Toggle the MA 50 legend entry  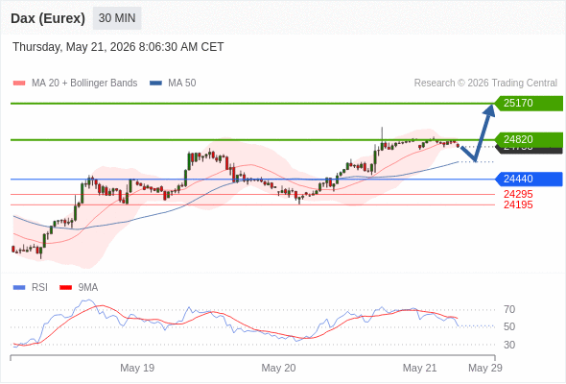pos(173,84)
